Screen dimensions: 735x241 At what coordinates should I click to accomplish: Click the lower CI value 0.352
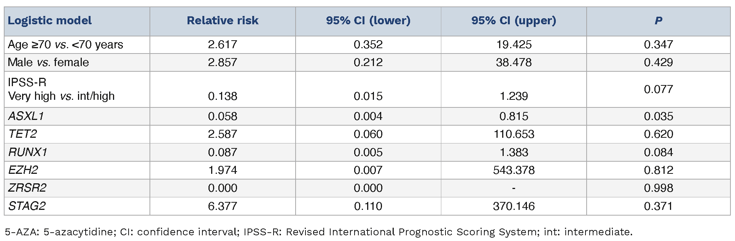[368, 45]
